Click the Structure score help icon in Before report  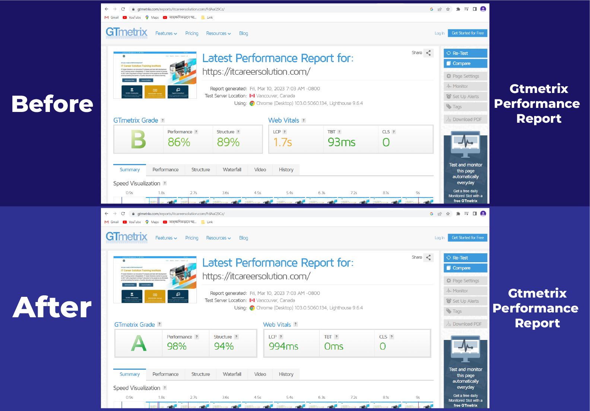point(238,132)
